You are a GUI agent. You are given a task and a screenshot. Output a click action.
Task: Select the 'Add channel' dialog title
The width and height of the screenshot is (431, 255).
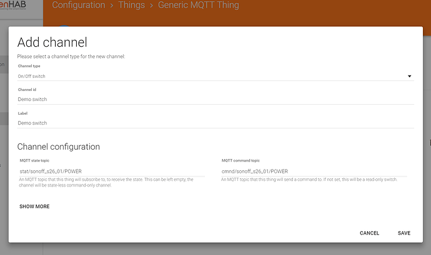coord(52,42)
